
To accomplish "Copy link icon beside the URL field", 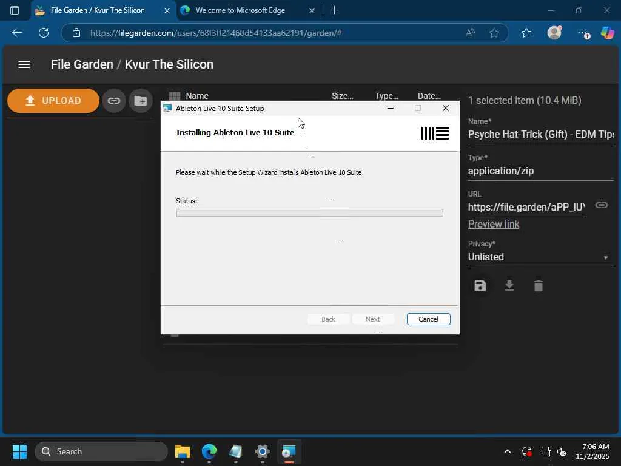I will pyautogui.click(x=601, y=205).
